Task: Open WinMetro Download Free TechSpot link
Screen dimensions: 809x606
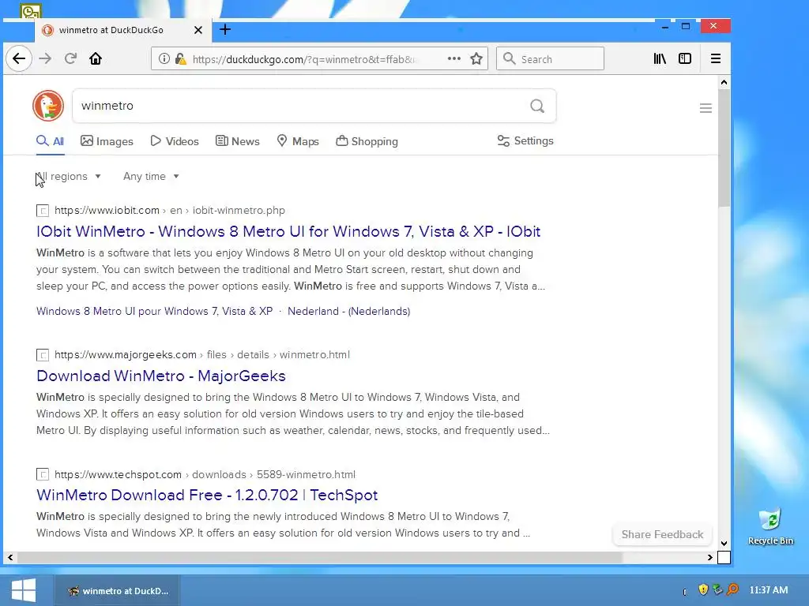Action: tap(207, 495)
